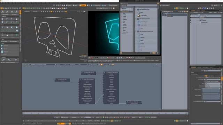Select Curves in the Mesh Operations list
The image size is (223, 125).
pos(124,16)
